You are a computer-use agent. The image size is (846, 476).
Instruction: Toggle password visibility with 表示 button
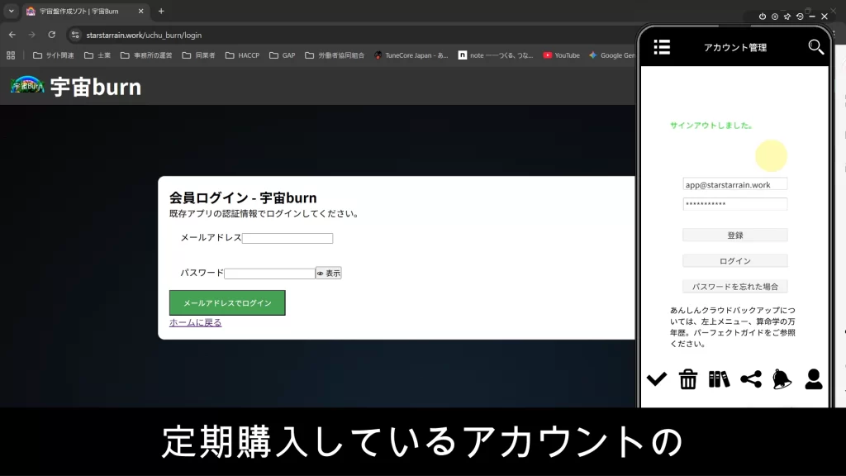click(329, 273)
